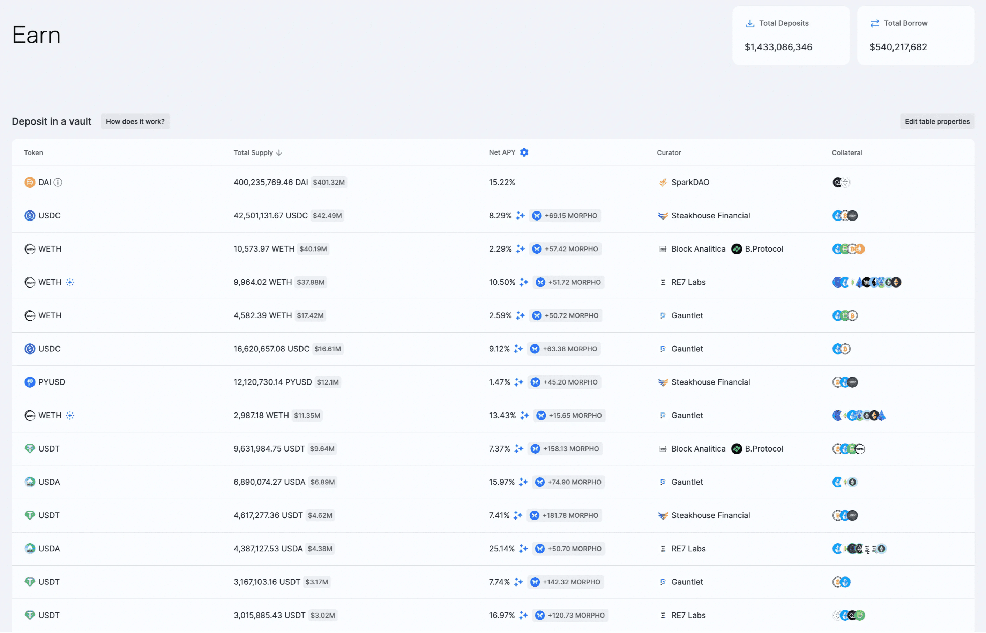Open the 400,235,769.46 DAI vault row
The image size is (986, 633).
click(x=270, y=182)
